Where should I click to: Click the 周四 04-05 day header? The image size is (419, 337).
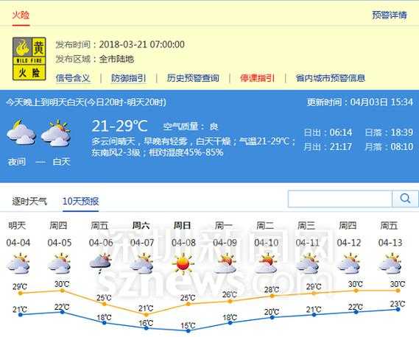[60, 234]
